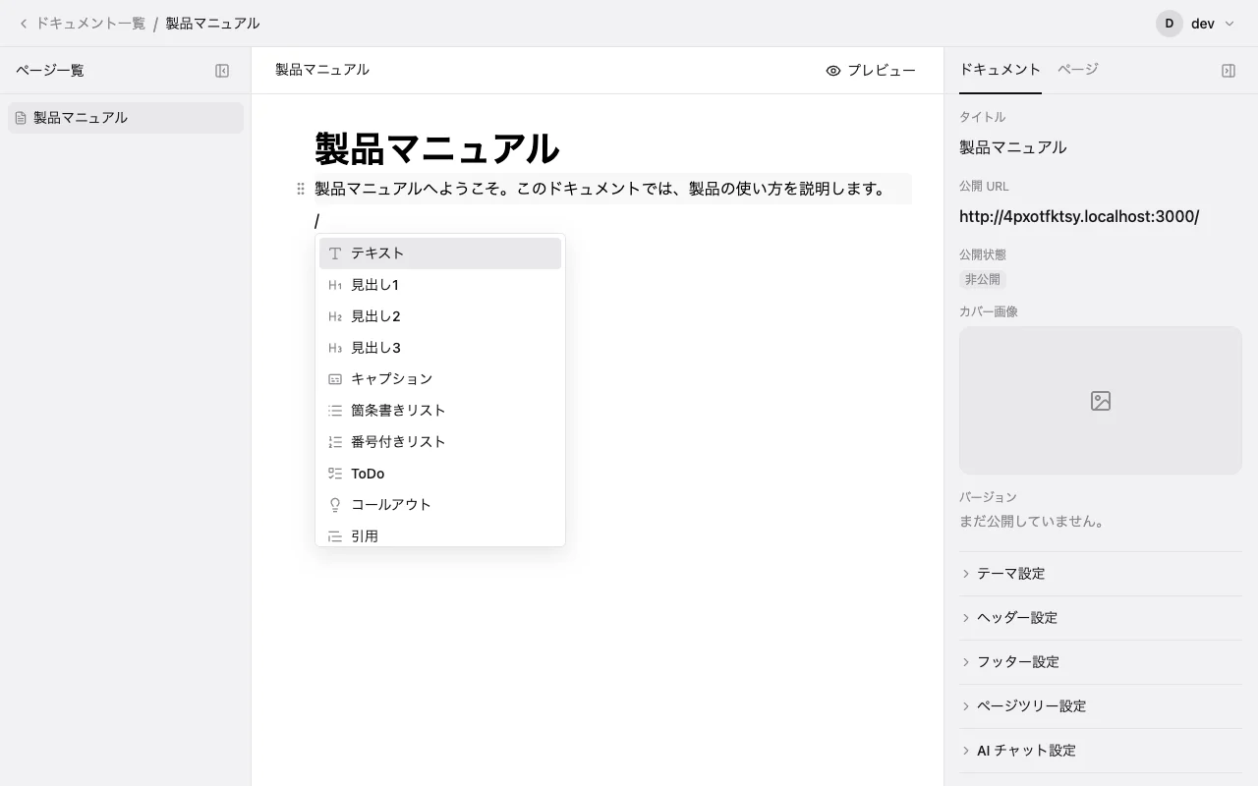Click the カバー画像 upload area
This screenshot has width=1258, height=786.
pyautogui.click(x=1101, y=401)
